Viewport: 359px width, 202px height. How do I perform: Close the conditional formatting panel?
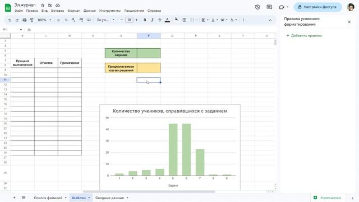[349, 22]
